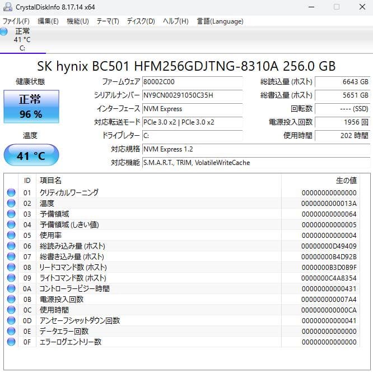
Task: Click status orb for 02 温度 row
Action: click(11, 203)
